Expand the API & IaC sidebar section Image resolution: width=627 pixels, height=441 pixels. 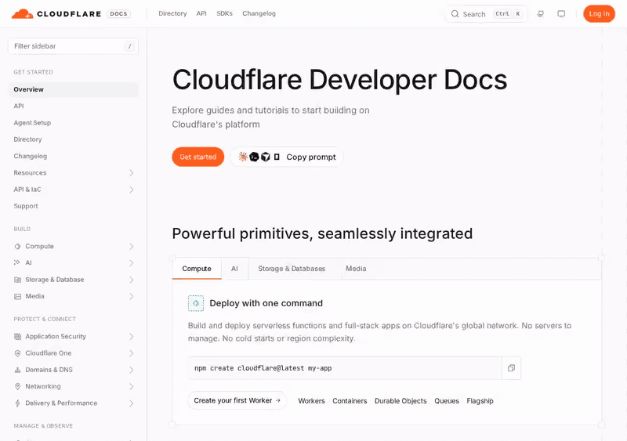click(x=131, y=190)
